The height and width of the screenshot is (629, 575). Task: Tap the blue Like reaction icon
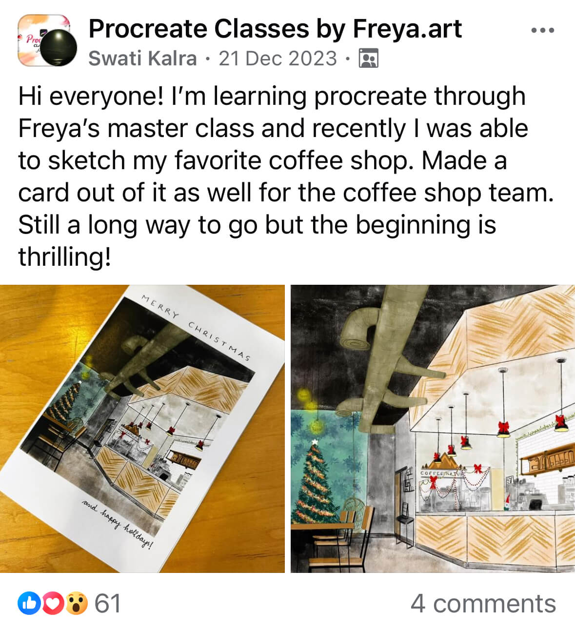coord(29,603)
